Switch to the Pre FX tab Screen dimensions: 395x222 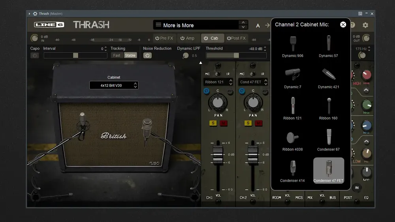click(164, 38)
